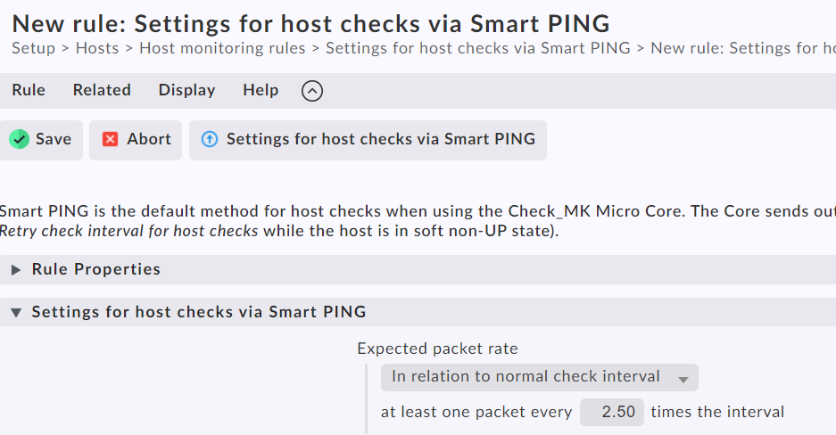Open Host monitoring rules breadcrumb link
This screenshot has height=435, width=836.
[222, 48]
